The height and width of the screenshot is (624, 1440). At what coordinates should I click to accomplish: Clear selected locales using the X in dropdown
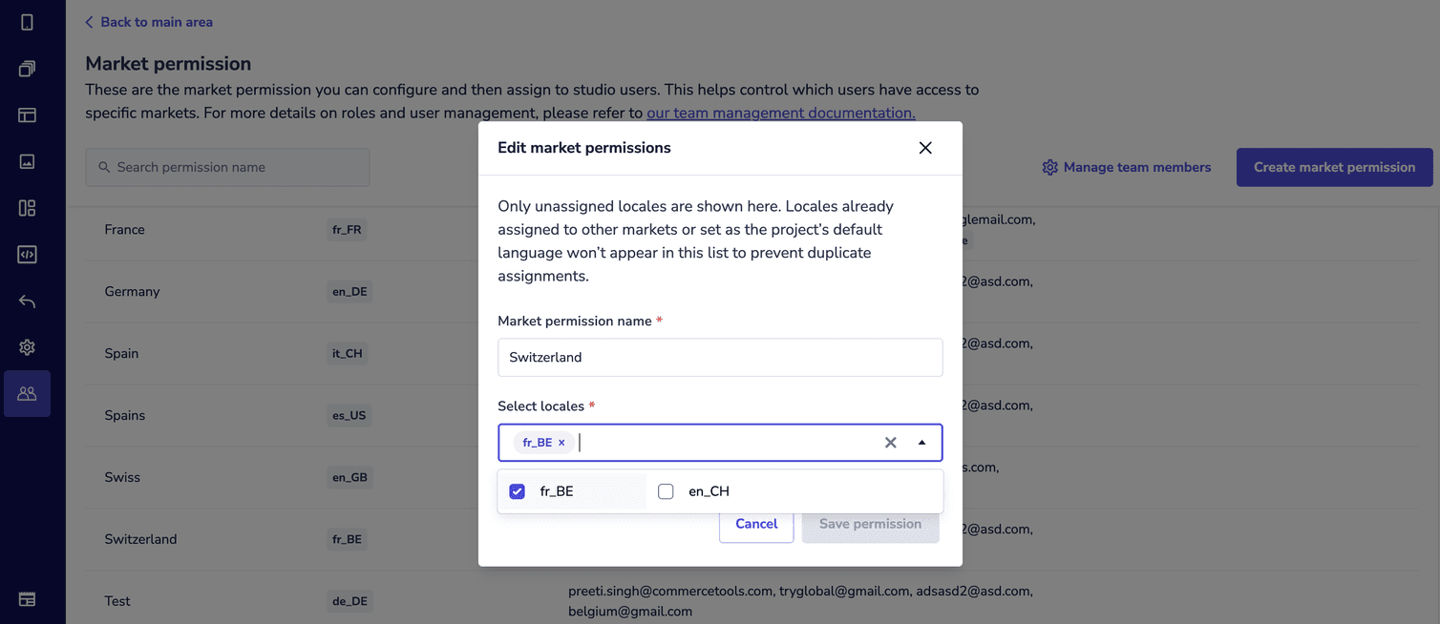click(x=890, y=442)
